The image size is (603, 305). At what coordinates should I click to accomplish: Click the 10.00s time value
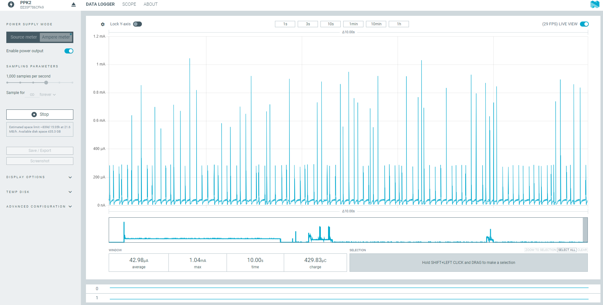[255, 260]
